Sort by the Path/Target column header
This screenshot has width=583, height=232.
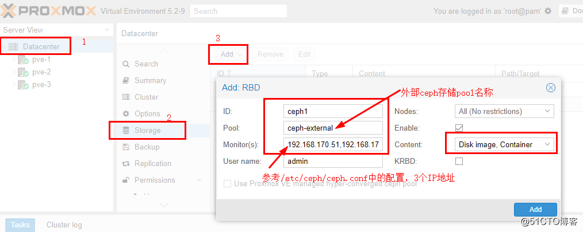coord(539,73)
